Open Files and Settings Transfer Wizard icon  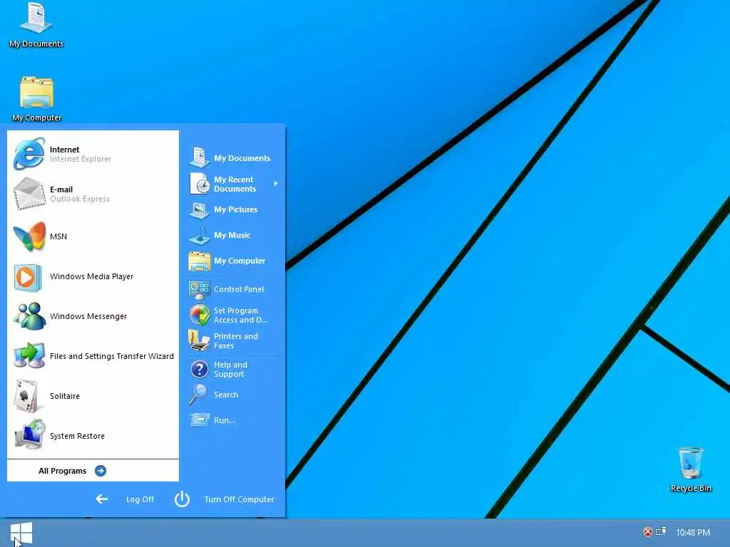click(29, 356)
